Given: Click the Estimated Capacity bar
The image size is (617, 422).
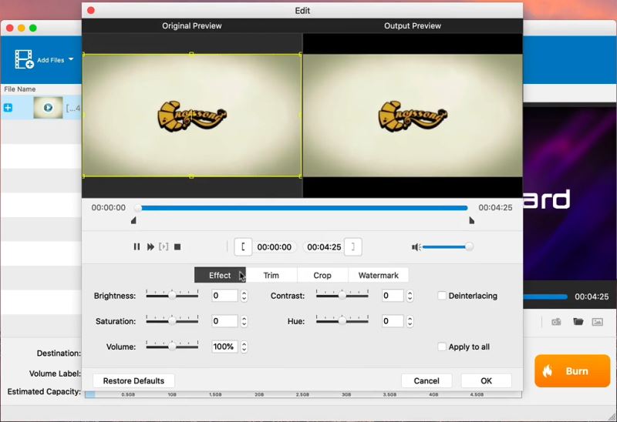Looking at the screenshot, I should [303, 394].
